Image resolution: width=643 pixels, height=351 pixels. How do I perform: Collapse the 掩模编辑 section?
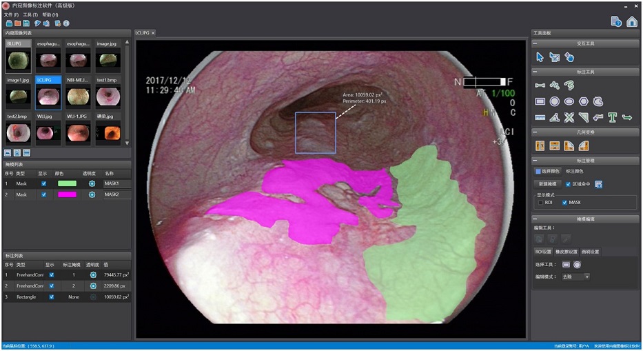[535, 219]
